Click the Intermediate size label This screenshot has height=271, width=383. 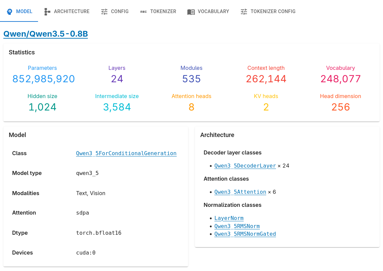[117, 96]
